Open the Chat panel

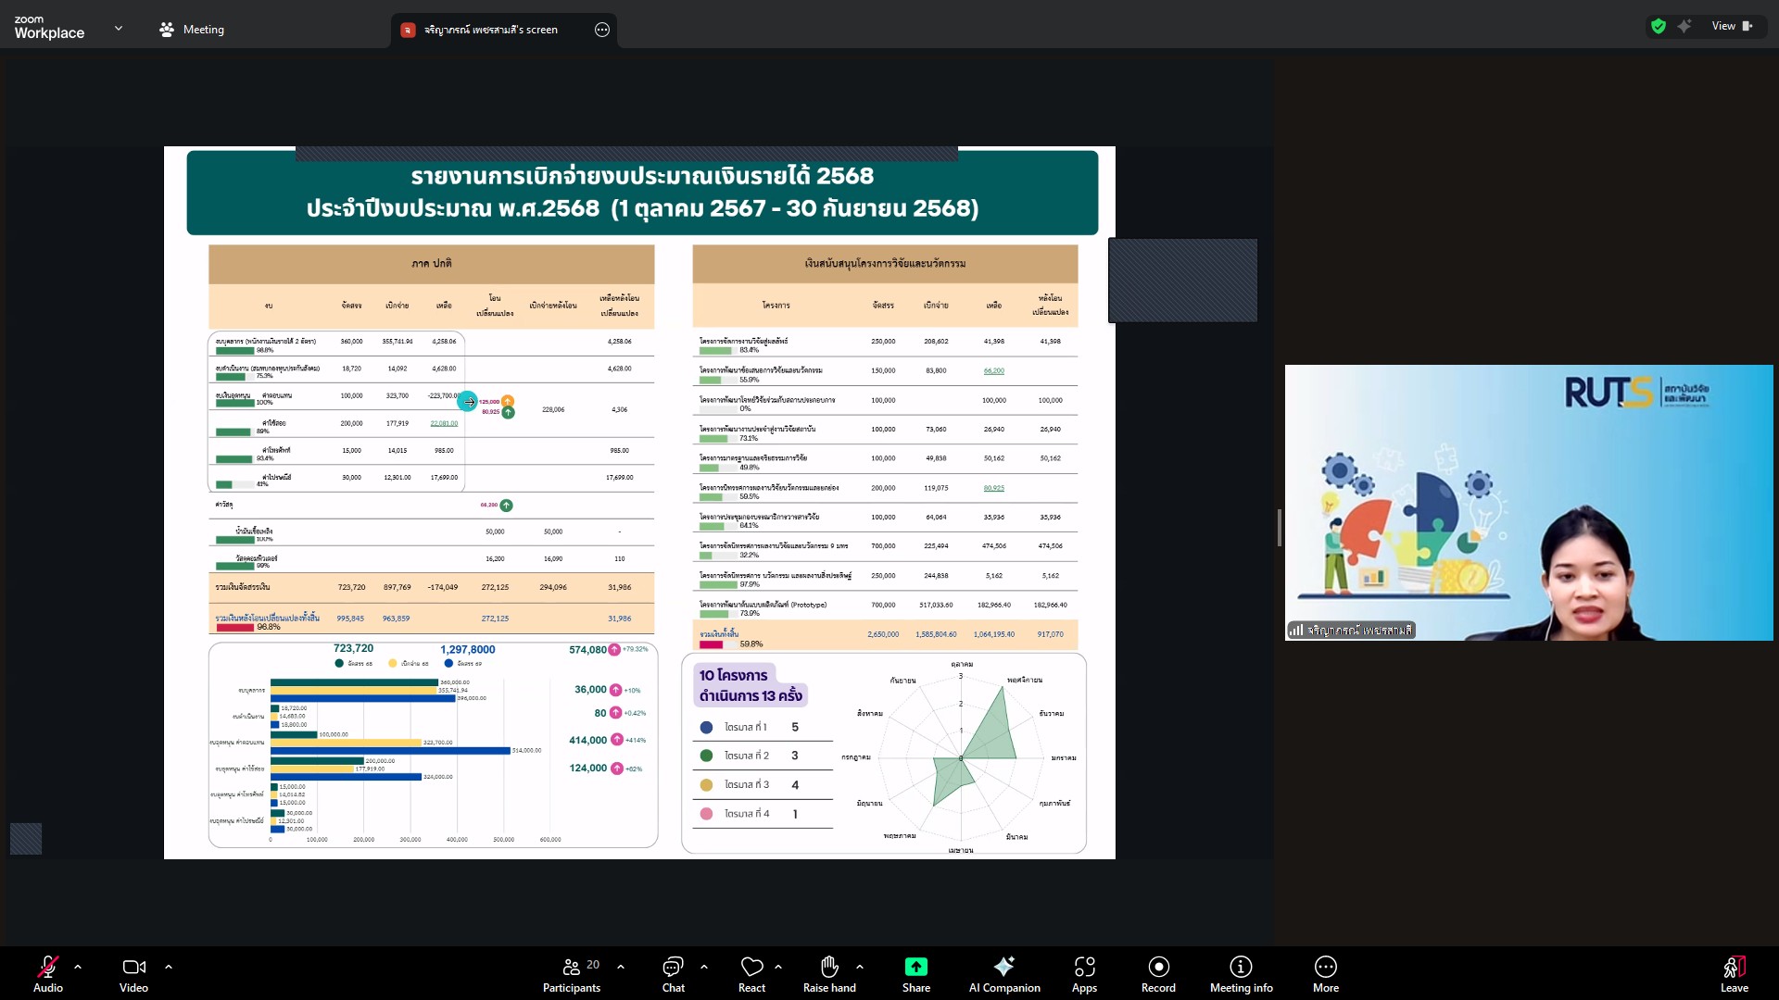coord(673,973)
